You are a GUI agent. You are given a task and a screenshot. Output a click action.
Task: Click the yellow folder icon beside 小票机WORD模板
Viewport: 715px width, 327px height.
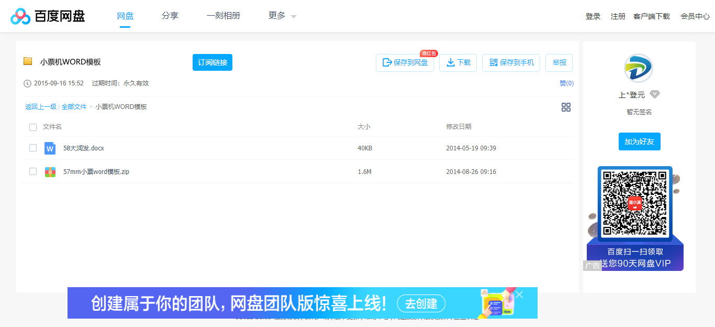(x=28, y=61)
